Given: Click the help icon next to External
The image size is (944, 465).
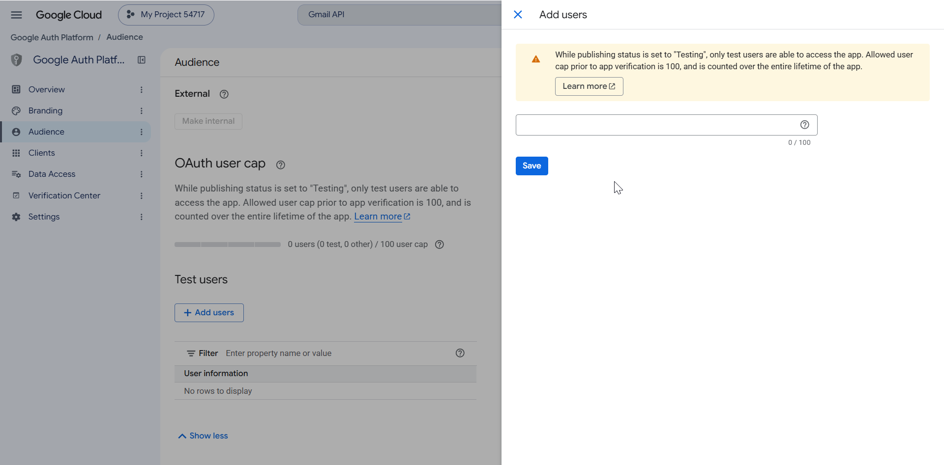Looking at the screenshot, I should click(x=224, y=94).
